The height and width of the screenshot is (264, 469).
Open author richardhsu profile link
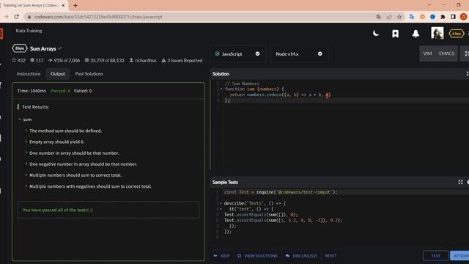point(145,60)
